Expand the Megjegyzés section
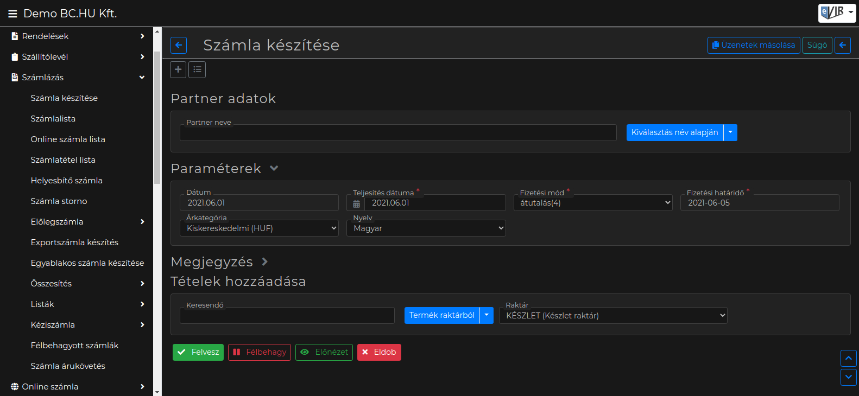The width and height of the screenshot is (859, 396). coord(264,261)
